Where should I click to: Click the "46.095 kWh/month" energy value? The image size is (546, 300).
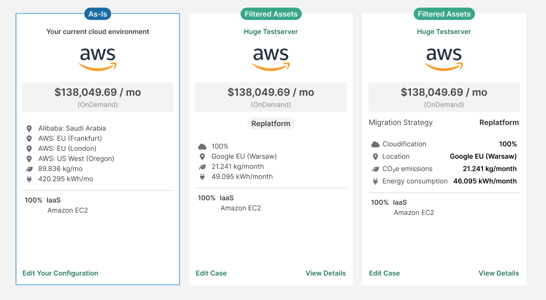coord(485,182)
